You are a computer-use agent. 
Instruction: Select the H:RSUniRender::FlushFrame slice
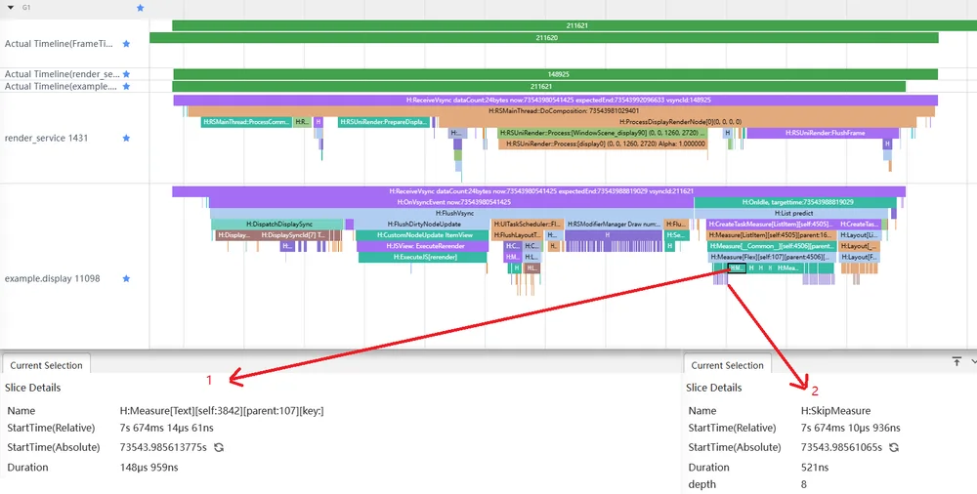(823, 133)
